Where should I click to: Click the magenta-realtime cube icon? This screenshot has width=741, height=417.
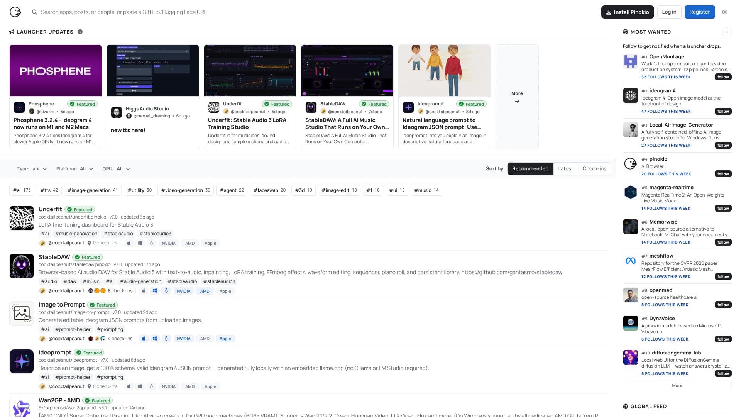point(631,192)
